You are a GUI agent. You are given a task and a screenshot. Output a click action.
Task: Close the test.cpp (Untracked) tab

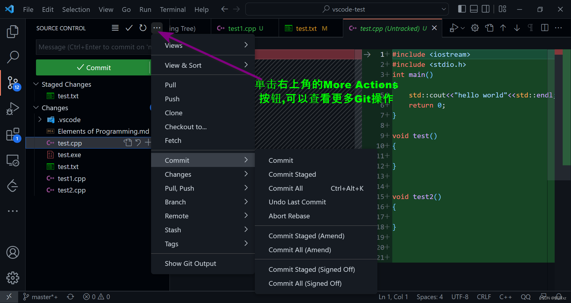pos(434,28)
